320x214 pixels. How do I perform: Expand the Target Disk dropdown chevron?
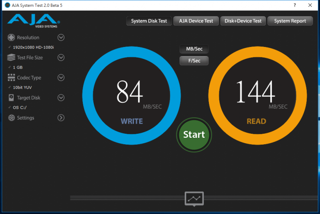pyautogui.click(x=61, y=98)
